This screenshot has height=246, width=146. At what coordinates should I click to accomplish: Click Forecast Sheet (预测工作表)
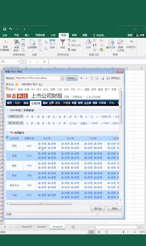tap(120, 45)
